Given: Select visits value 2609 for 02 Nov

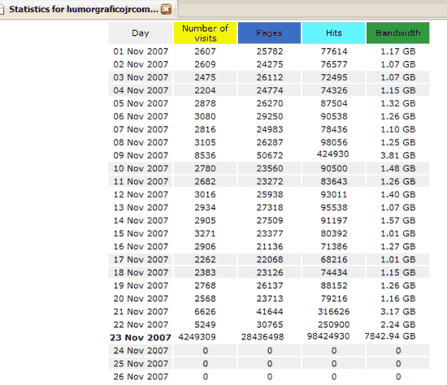Looking at the screenshot, I should 206,64.
